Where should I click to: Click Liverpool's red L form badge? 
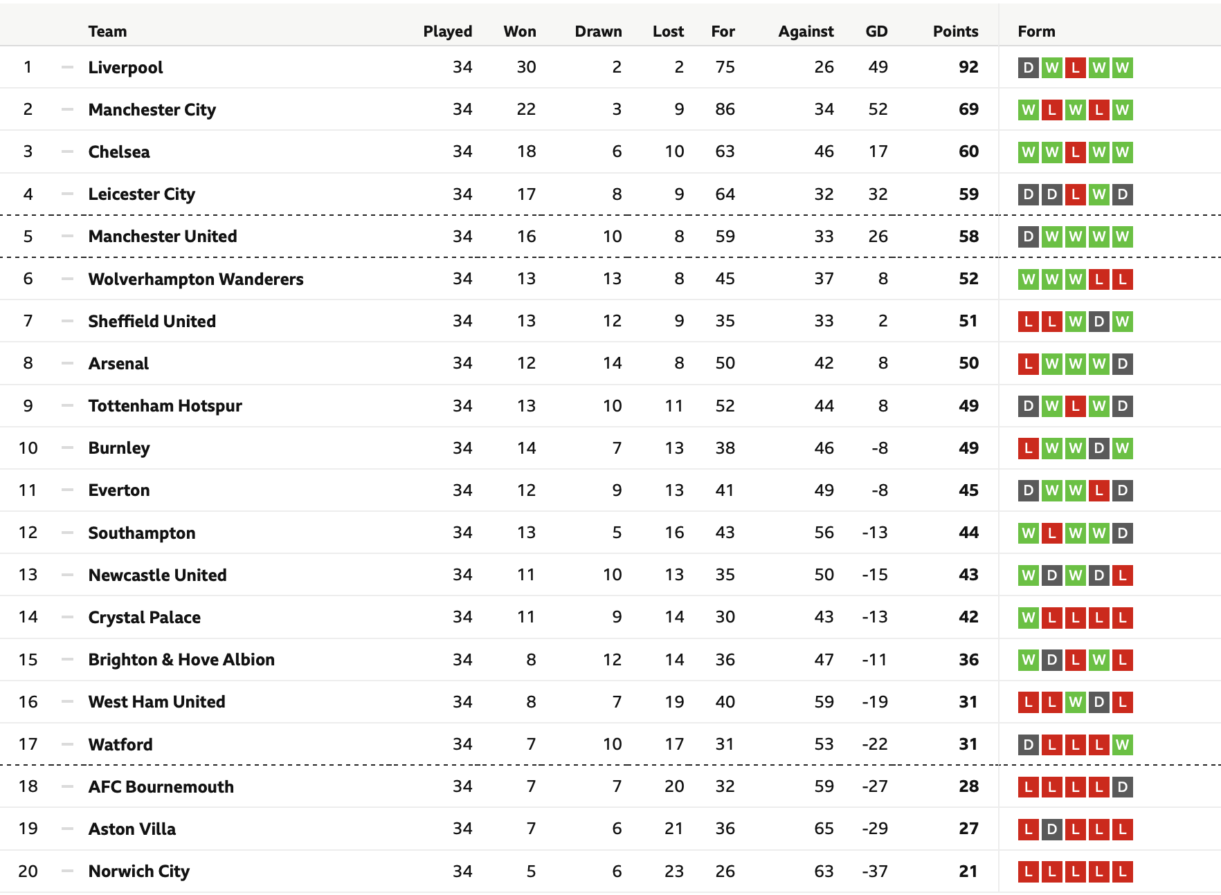coord(1075,68)
